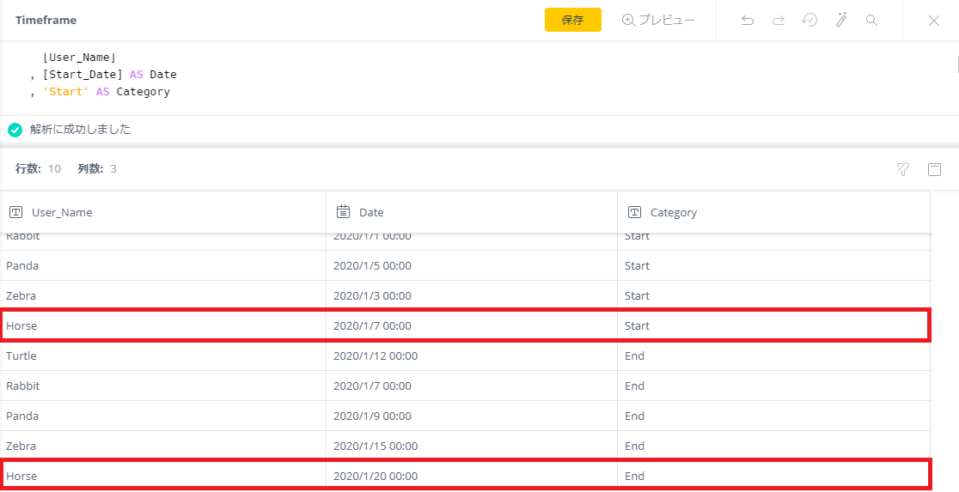Click the Turtle 2020/1/12 date cell
Viewport: 959px width, 492px height.
[x=472, y=355]
